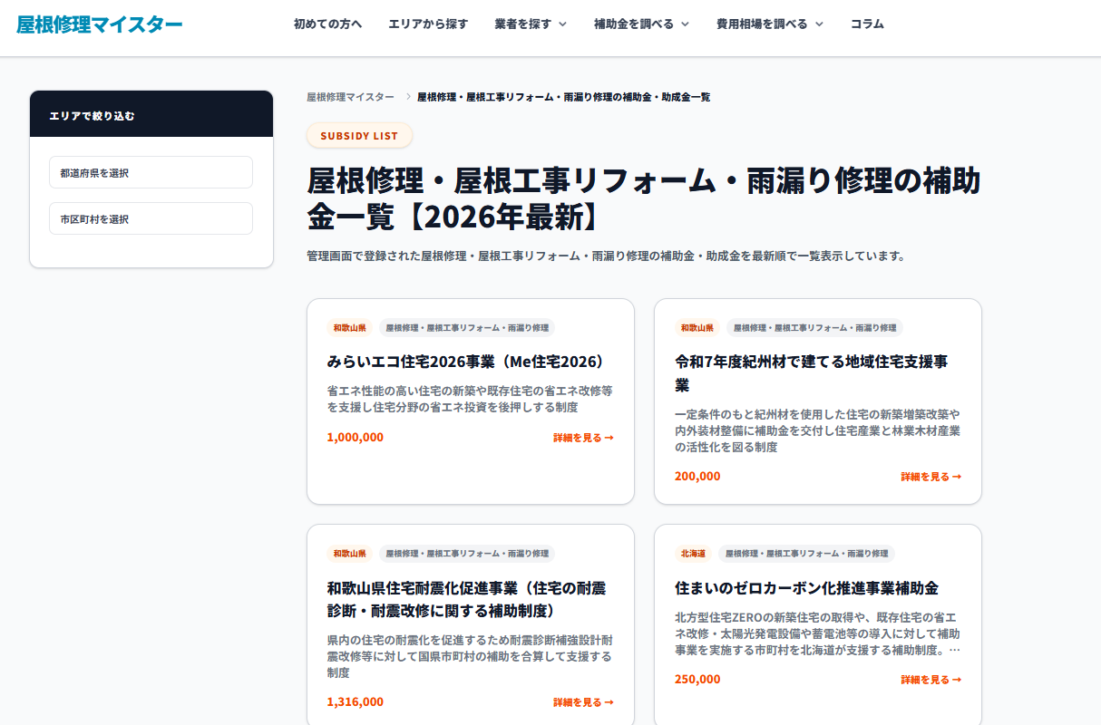Open the 市区町村を選択 dropdown
This screenshot has height=725, width=1101.
tap(151, 218)
